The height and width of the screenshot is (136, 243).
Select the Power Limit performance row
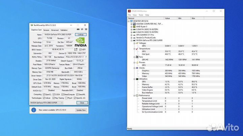(x=175, y=98)
